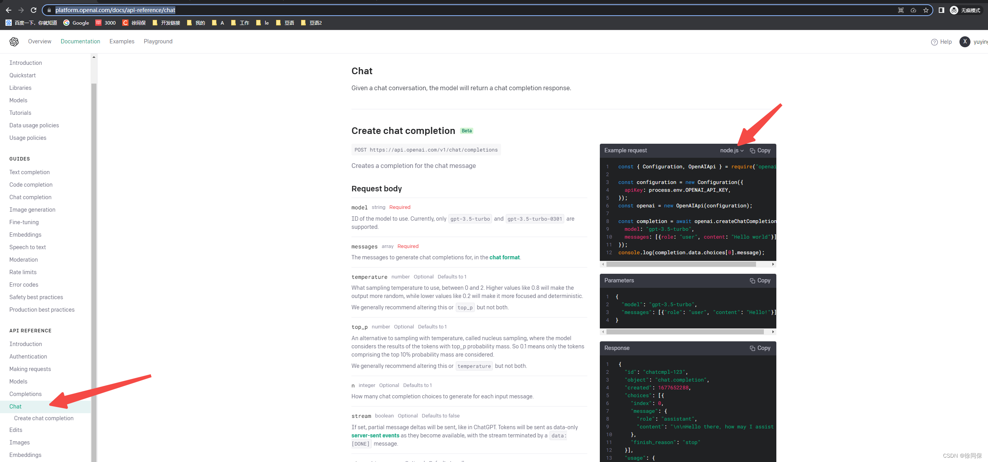Open Authentication in API reference
988x462 pixels.
pos(28,357)
